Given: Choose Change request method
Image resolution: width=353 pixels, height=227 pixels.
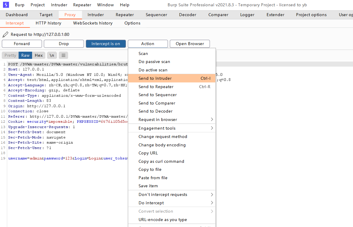Looking at the screenshot, I should (172, 136).
